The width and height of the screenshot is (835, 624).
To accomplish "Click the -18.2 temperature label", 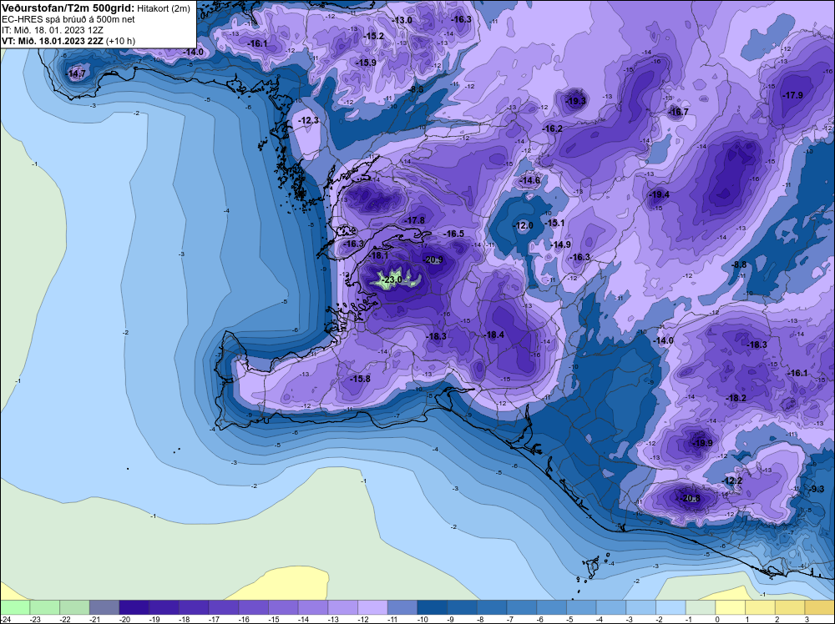I will coord(736,398).
